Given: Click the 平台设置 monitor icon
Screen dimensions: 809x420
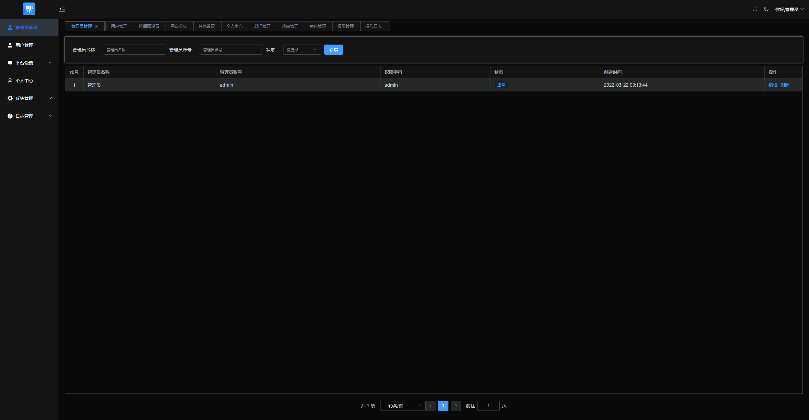Looking at the screenshot, I should click(x=10, y=63).
